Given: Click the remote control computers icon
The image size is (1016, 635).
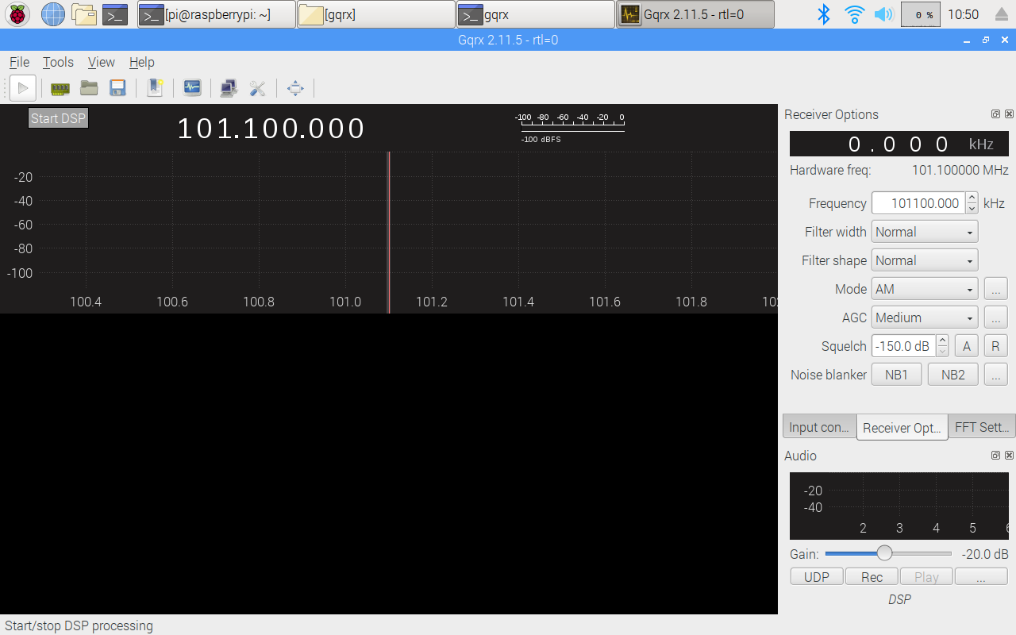Looking at the screenshot, I should coord(229,88).
